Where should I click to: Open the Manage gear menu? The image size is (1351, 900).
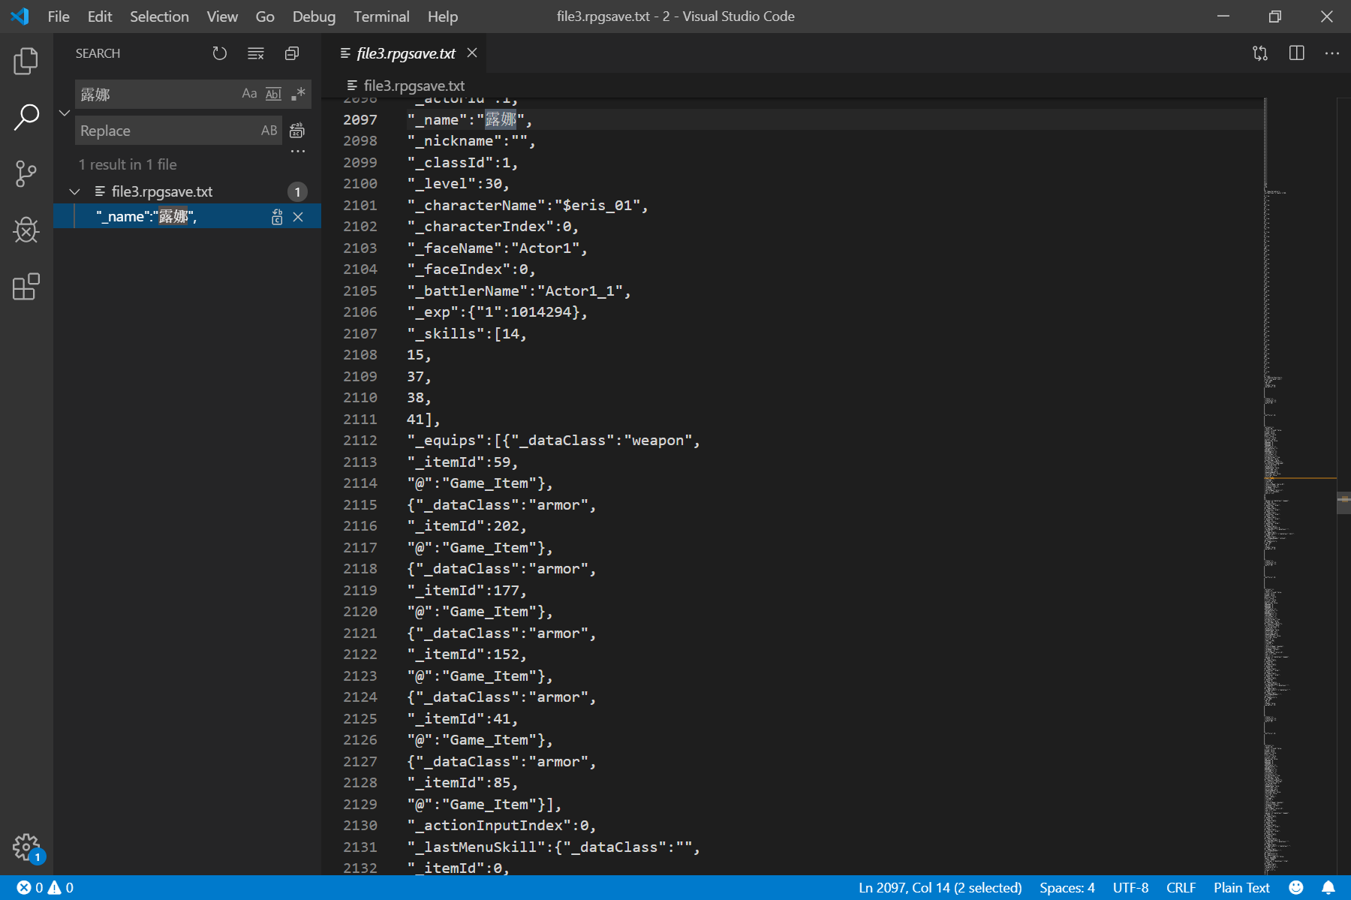point(26,847)
